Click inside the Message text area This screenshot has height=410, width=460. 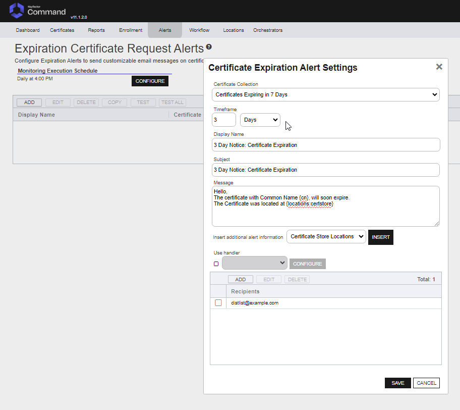pos(325,212)
